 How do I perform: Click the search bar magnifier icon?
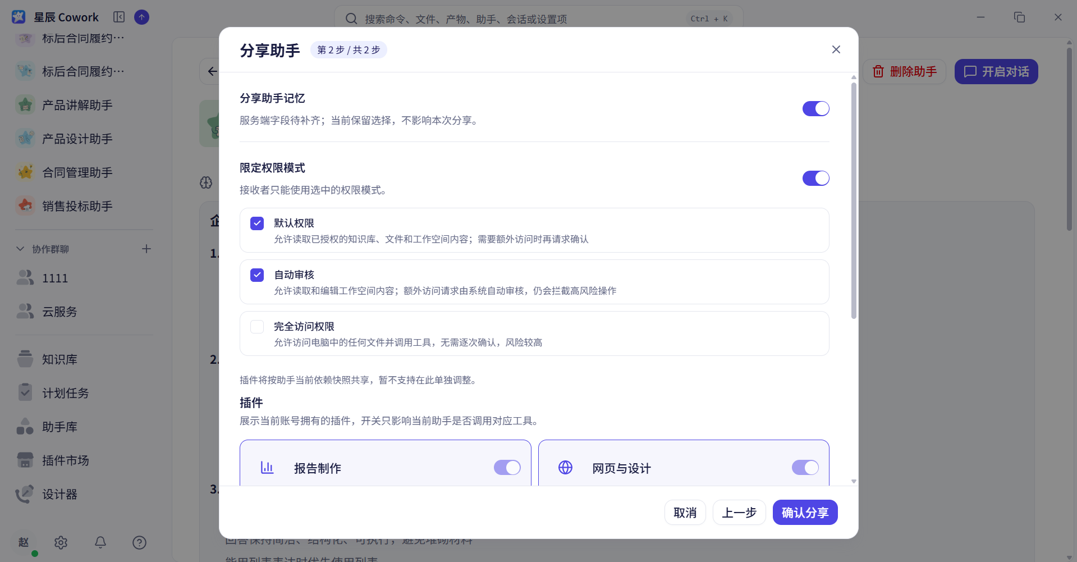pyautogui.click(x=351, y=19)
